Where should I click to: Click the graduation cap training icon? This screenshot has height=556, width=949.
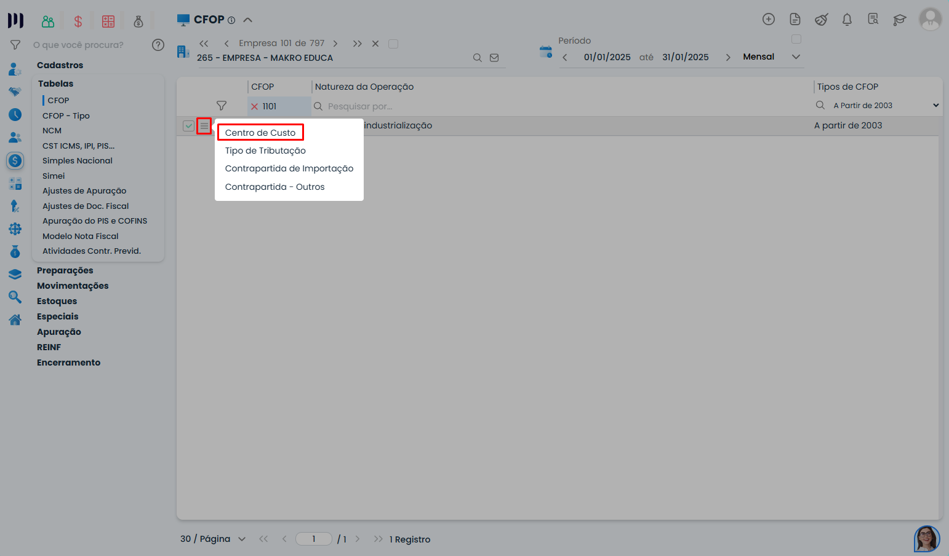(899, 20)
